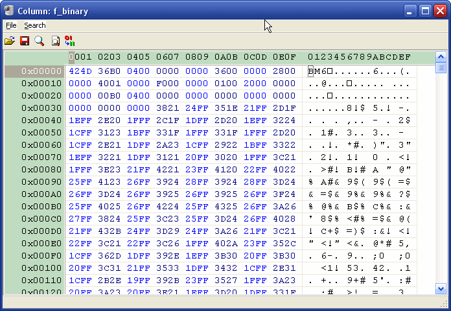
Task: Click the red floppy disk save icon
Action: click(x=25, y=41)
